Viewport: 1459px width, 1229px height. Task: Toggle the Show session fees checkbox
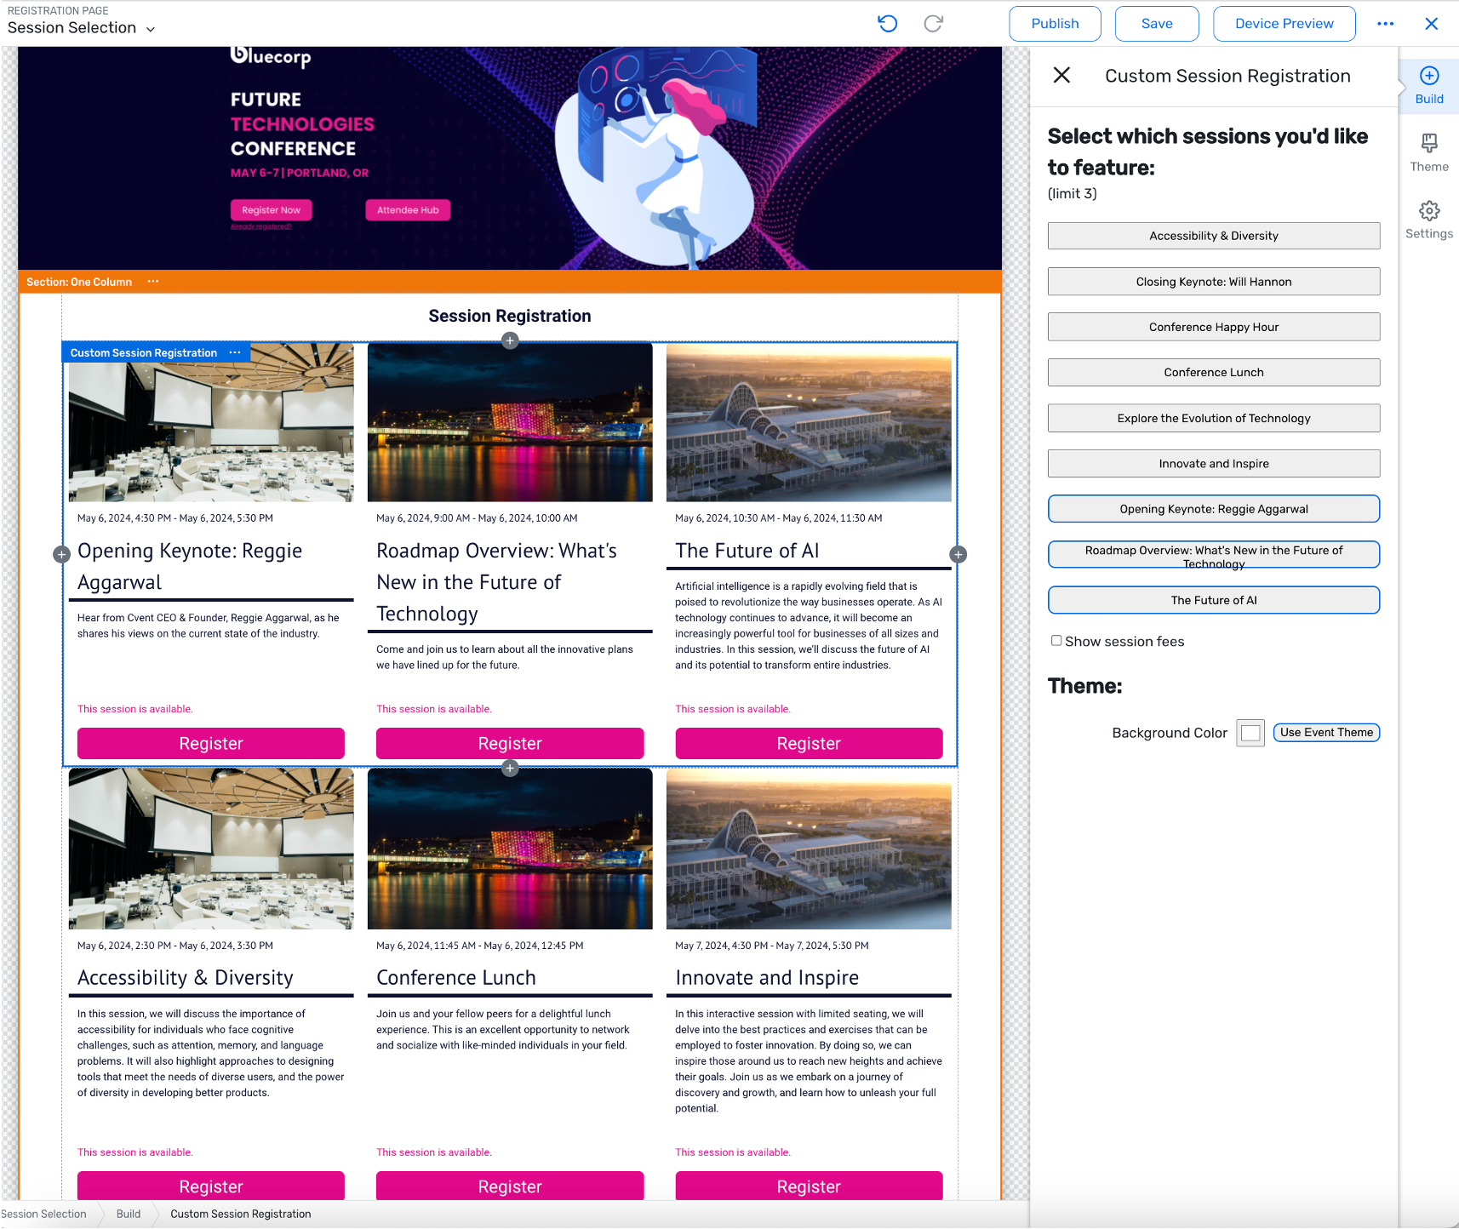[1056, 641]
